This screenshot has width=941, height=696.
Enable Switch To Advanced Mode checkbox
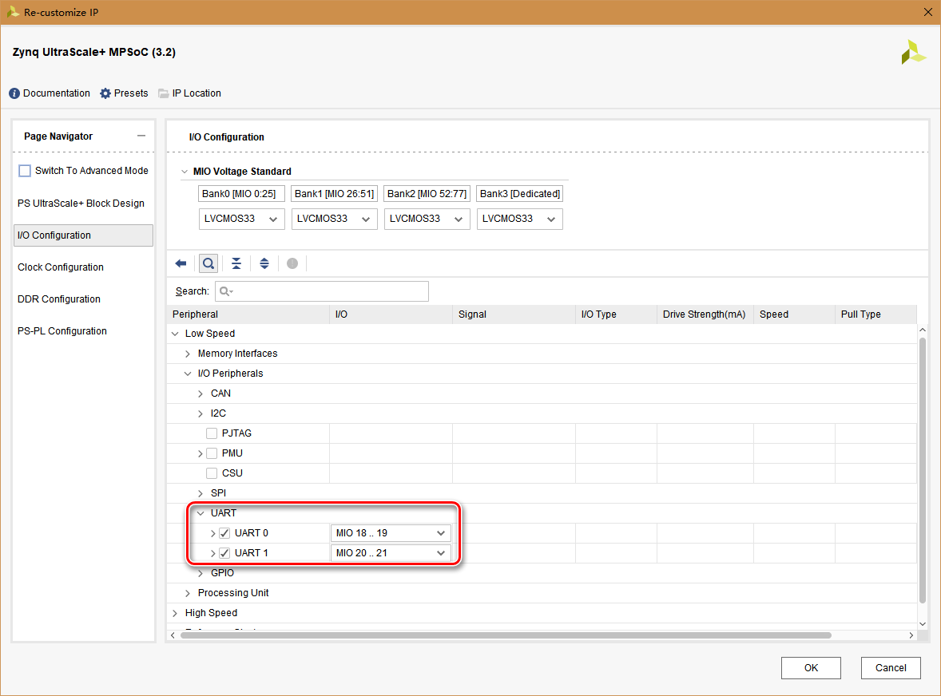click(x=25, y=171)
